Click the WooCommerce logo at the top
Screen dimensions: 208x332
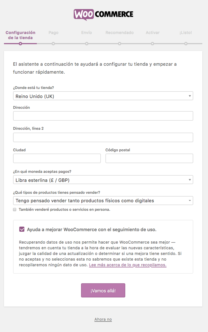point(103,14)
